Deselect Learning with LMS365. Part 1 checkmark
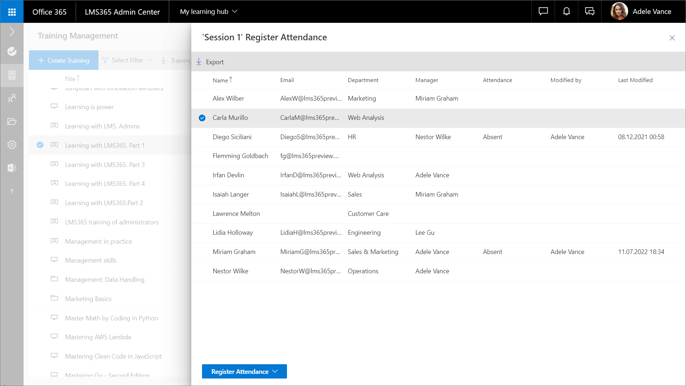Screen dimensions: 686x386 click(x=40, y=145)
